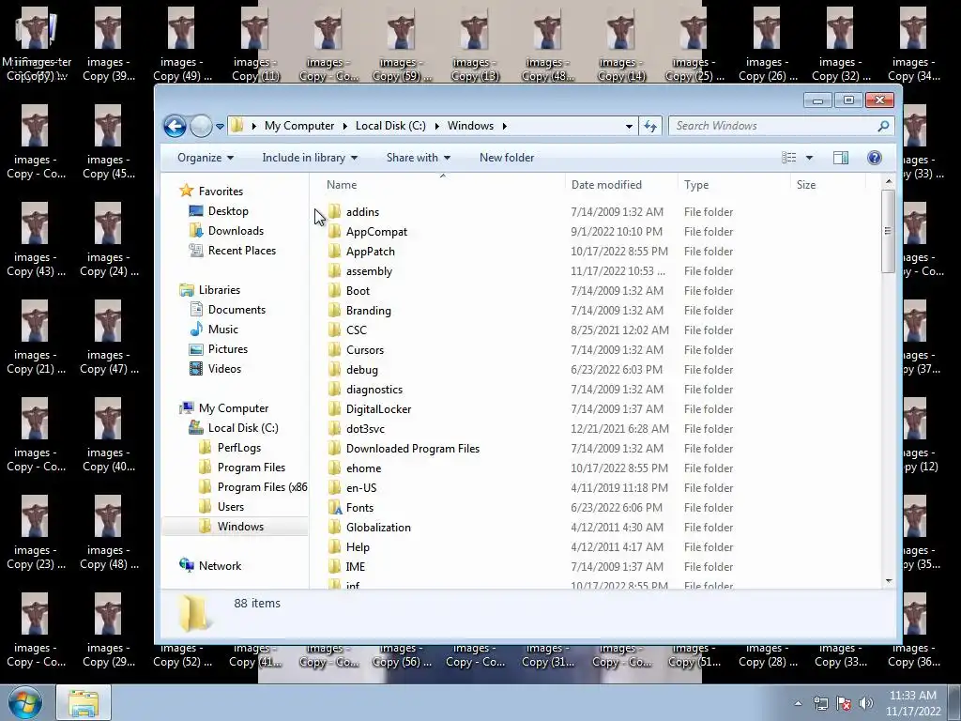
Task: Expand the arrow after the Windows breadcrumb
Action: click(504, 126)
